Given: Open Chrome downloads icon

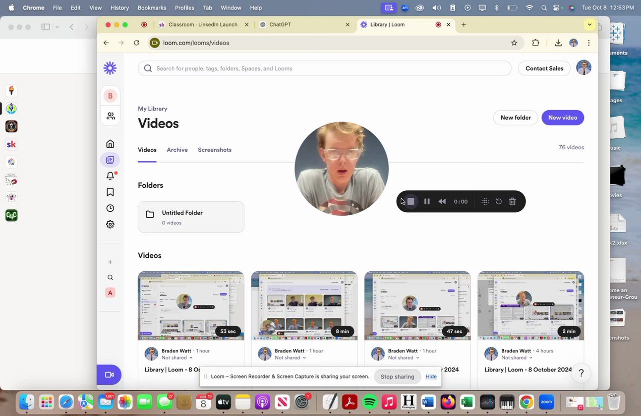Looking at the screenshot, I should 558,43.
